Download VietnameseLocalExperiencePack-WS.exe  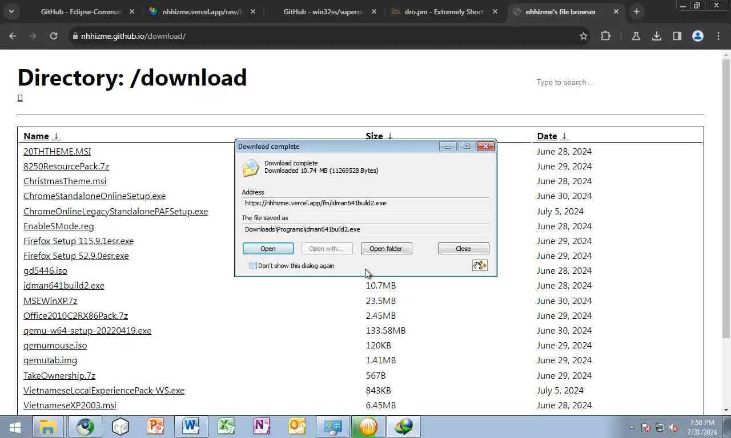pyautogui.click(x=104, y=390)
